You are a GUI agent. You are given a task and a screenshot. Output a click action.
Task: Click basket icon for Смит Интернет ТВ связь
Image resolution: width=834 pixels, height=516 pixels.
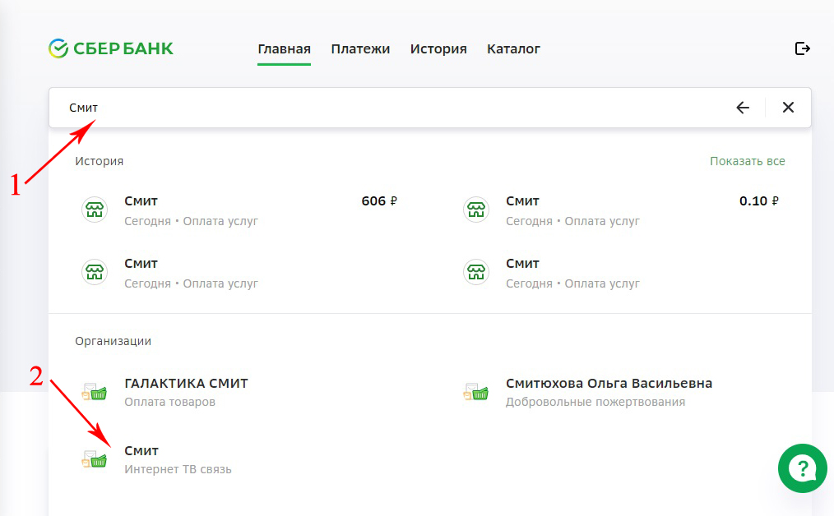[x=95, y=459]
